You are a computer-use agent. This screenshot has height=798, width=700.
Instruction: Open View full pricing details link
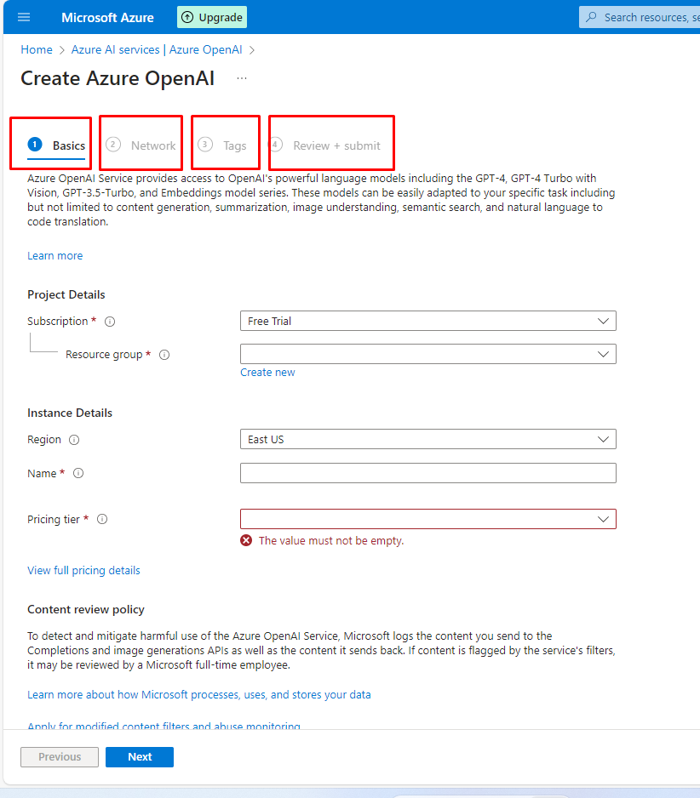83,571
